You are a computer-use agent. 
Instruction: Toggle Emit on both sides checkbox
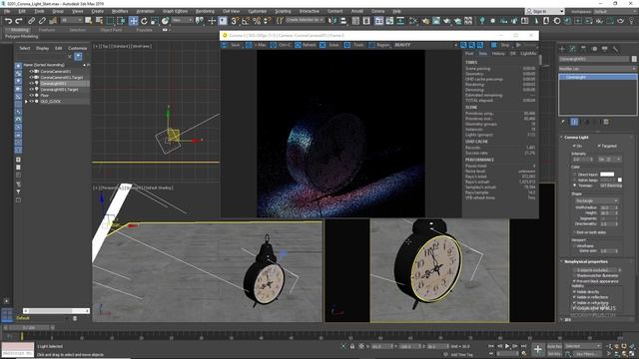[575, 232]
